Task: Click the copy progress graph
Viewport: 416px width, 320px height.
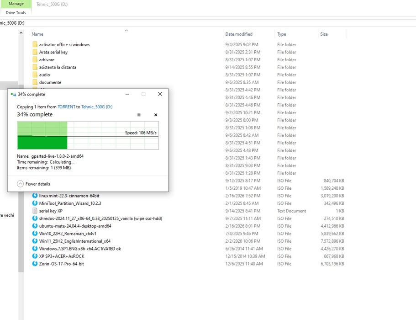Action: click(88, 135)
